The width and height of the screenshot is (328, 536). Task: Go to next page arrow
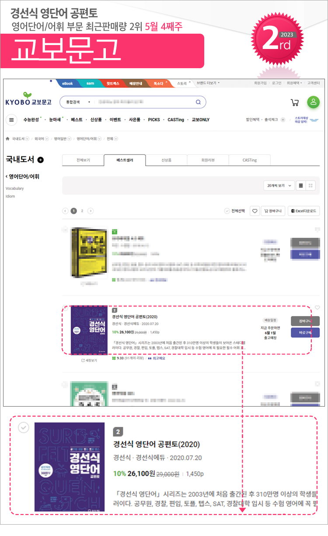tap(91, 211)
